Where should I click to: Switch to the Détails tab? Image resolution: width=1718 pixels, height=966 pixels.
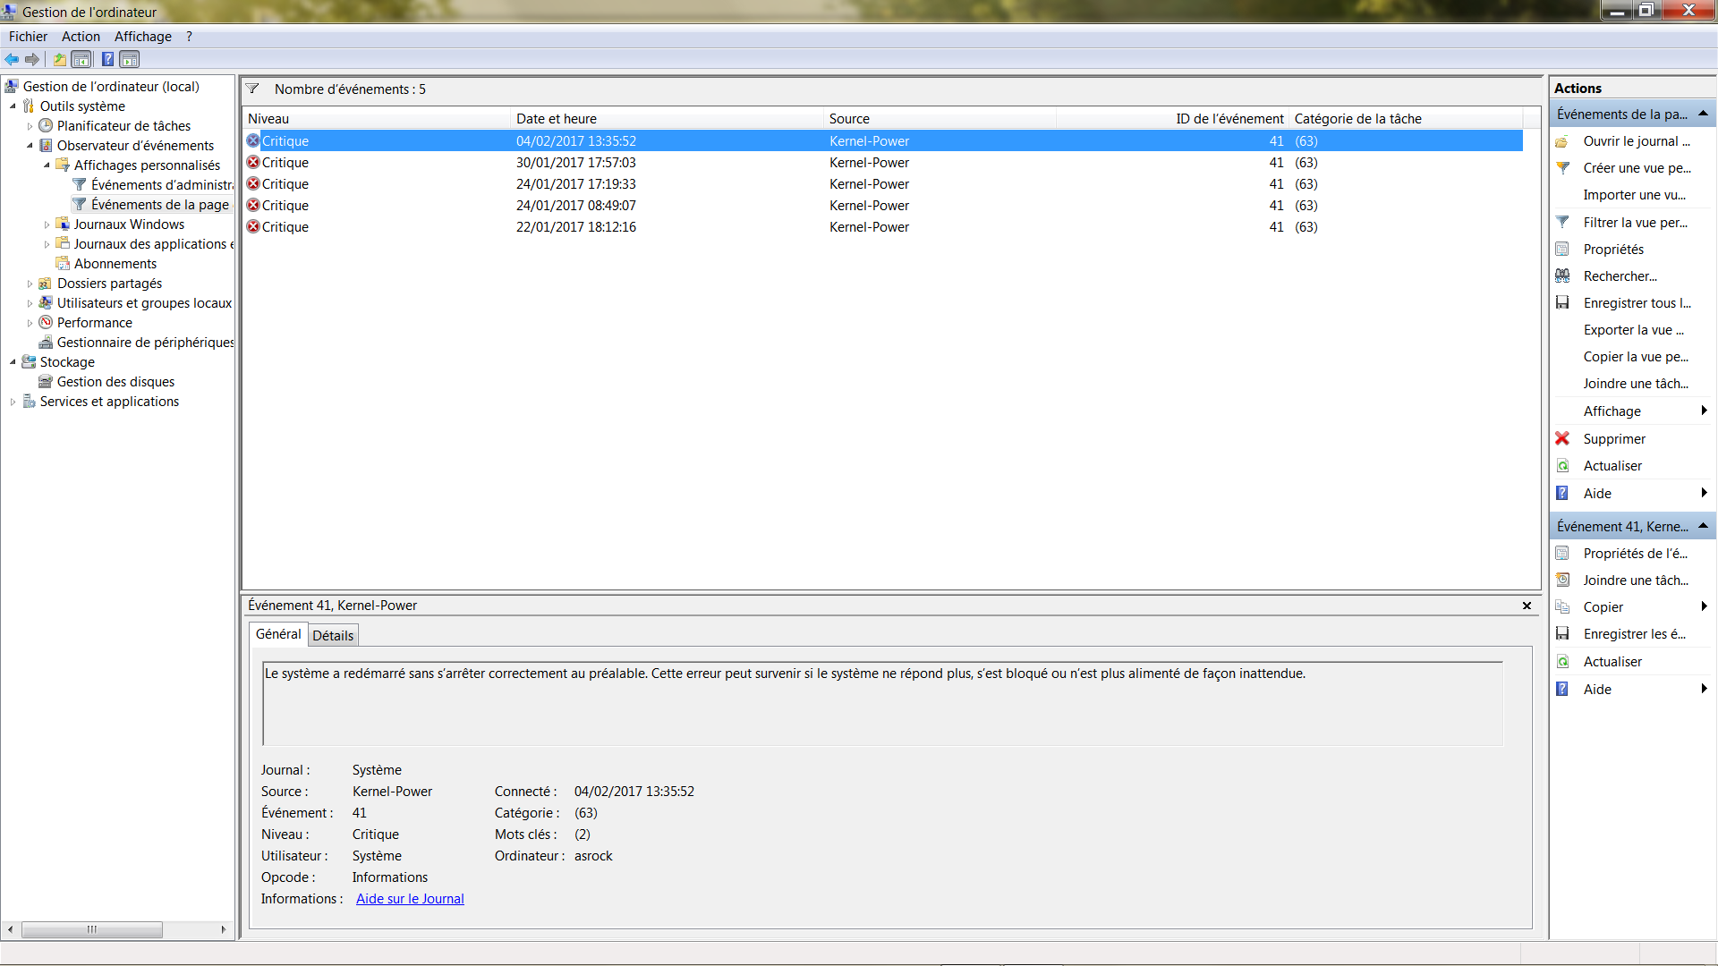(x=333, y=636)
